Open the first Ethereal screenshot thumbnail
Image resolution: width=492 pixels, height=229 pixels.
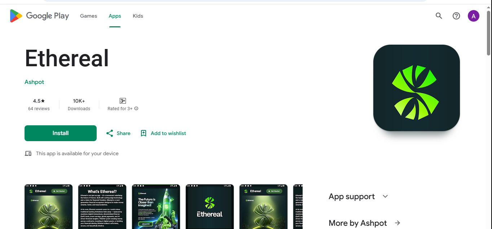[x=49, y=207]
